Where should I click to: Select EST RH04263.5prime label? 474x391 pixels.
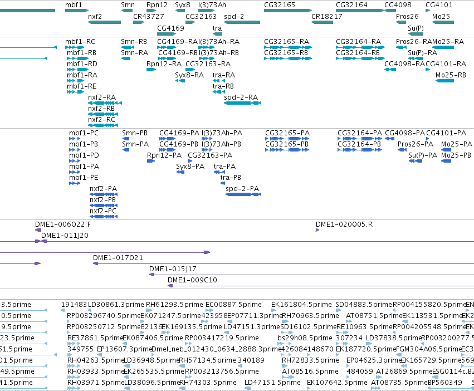[x=96, y=360]
